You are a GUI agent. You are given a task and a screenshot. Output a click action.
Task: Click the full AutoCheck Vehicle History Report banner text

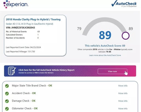point(46,70)
